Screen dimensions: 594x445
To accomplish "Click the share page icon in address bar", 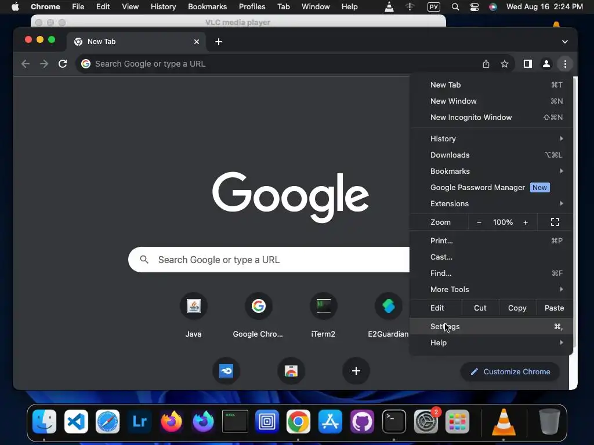I will click(x=486, y=64).
